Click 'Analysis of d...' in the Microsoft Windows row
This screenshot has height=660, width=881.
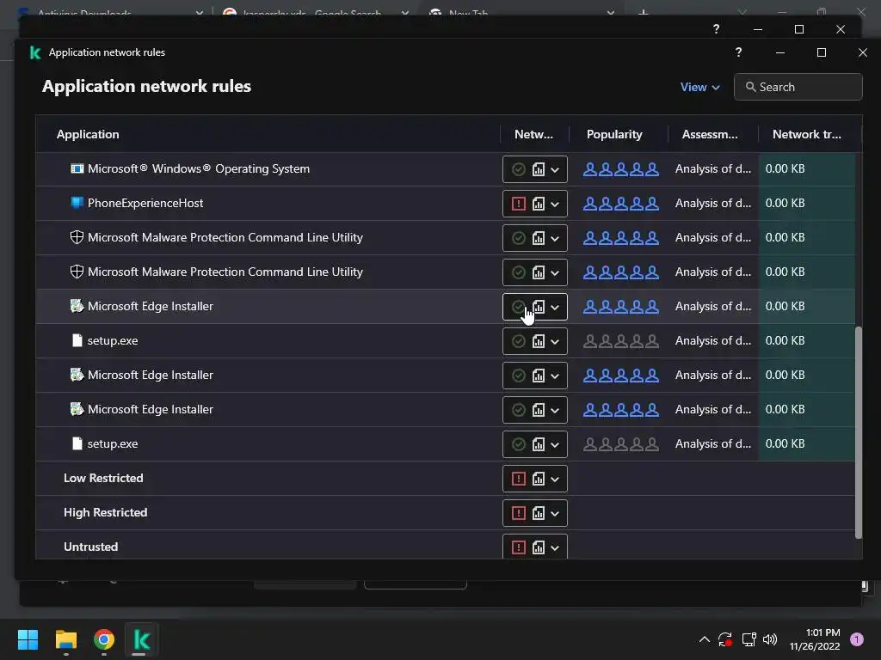pos(712,169)
